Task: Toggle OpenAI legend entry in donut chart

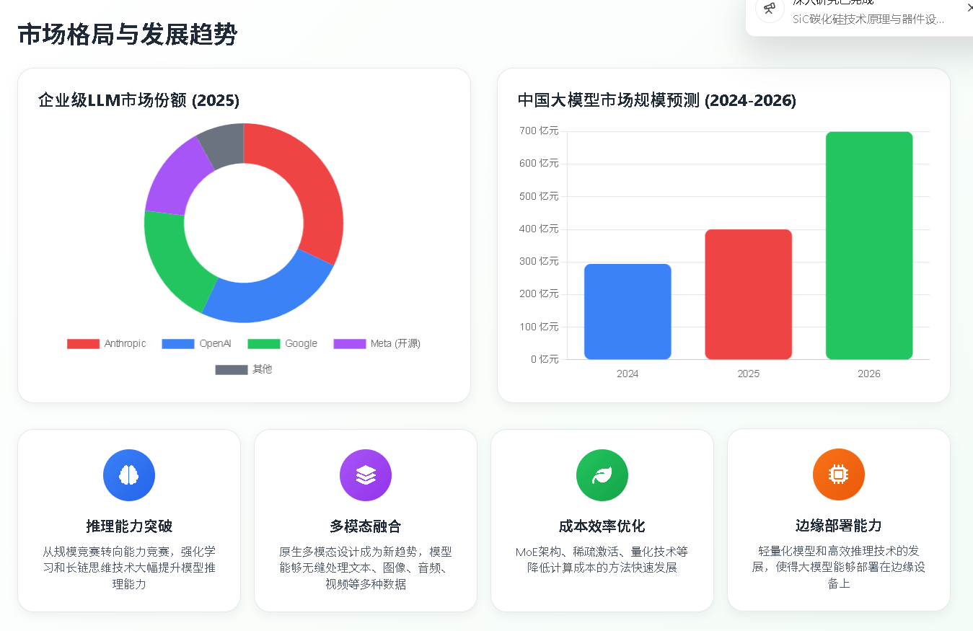Action: tap(196, 343)
